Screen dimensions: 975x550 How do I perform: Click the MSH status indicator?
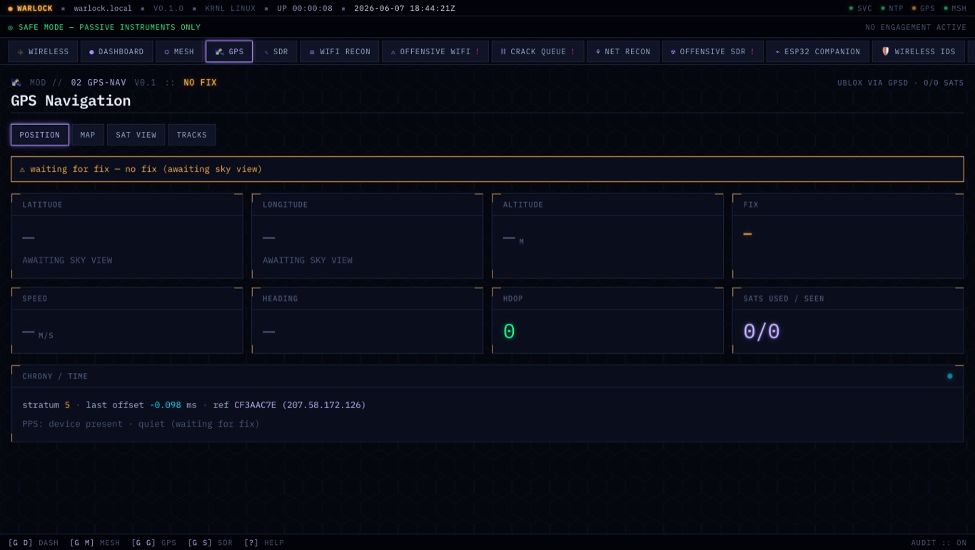point(955,9)
